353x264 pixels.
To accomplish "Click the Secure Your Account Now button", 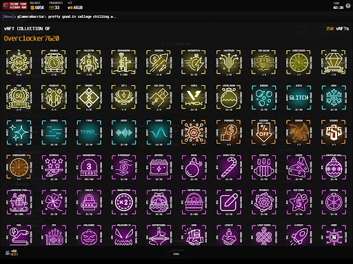I will click(x=15, y=5).
